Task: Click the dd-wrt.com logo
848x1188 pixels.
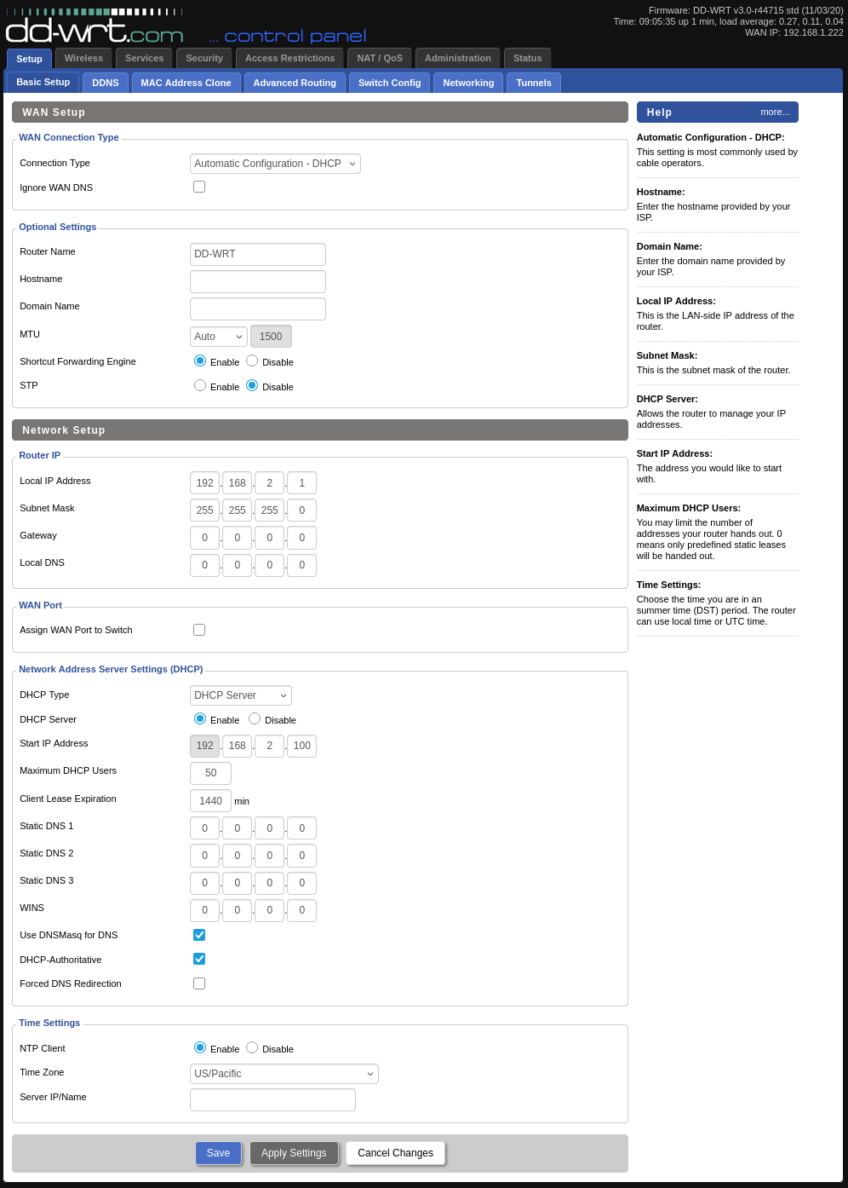Action: 94,32
